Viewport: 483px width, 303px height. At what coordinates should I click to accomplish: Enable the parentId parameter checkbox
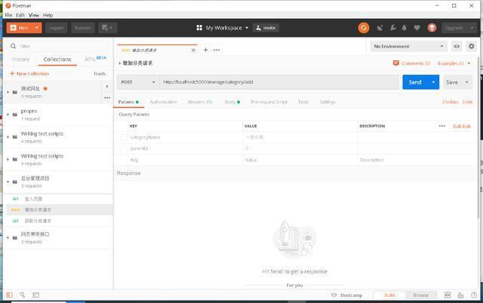coord(124,148)
